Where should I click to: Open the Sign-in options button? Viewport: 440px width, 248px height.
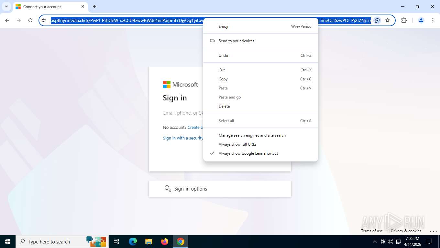[220, 189]
